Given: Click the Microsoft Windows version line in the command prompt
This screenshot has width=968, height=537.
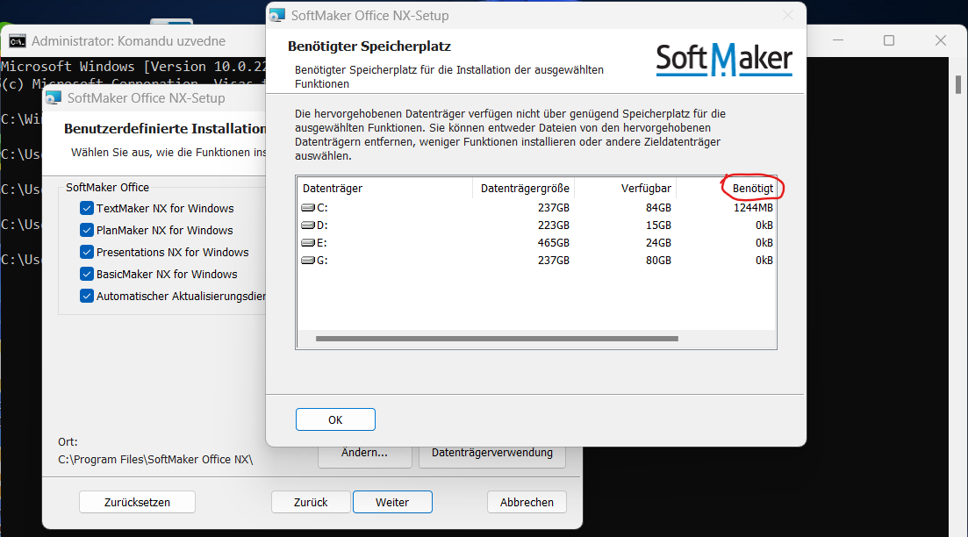Looking at the screenshot, I should click(134, 67).
